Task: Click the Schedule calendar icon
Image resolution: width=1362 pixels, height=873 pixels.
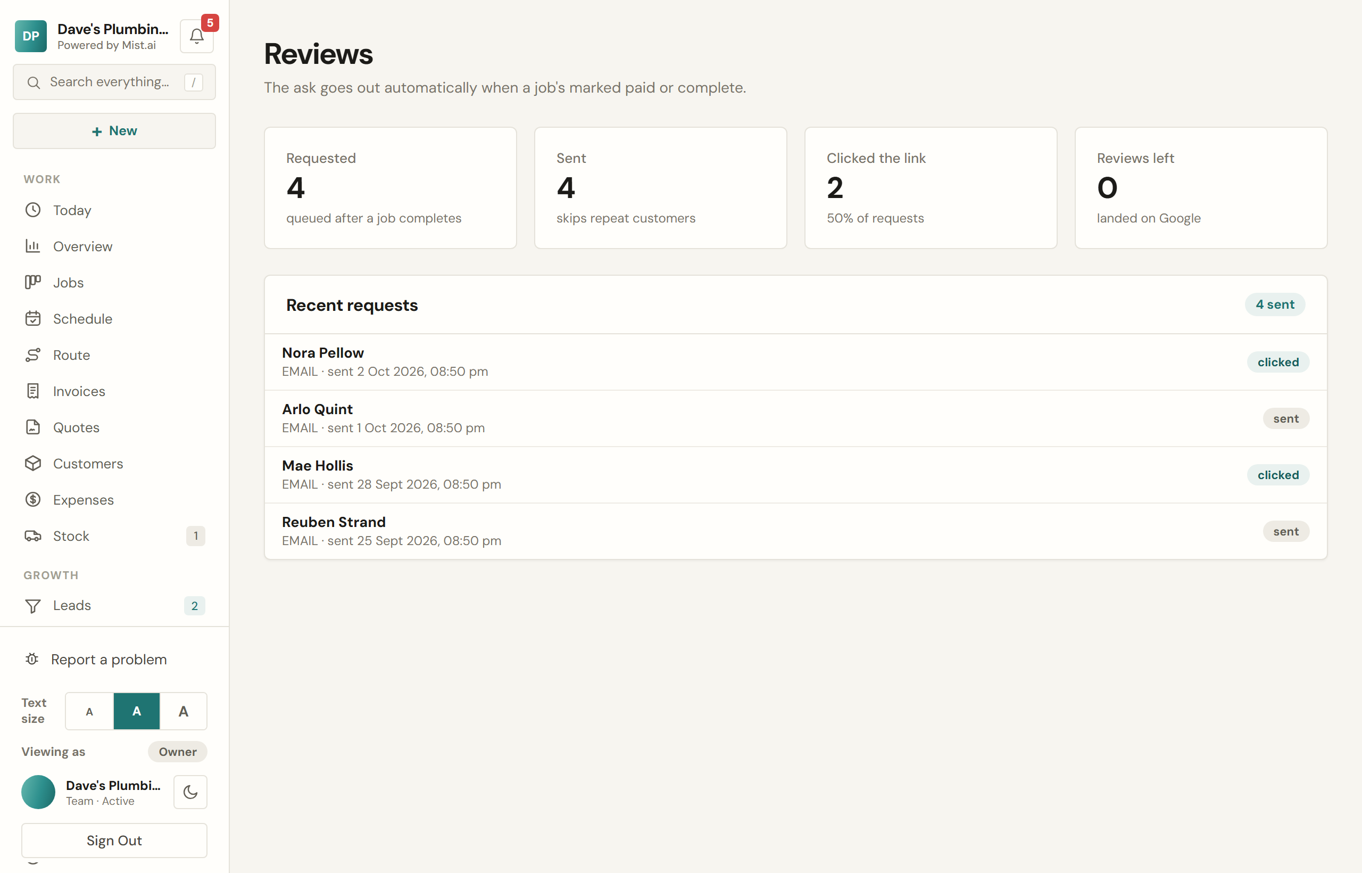Action: coord(33,318)
